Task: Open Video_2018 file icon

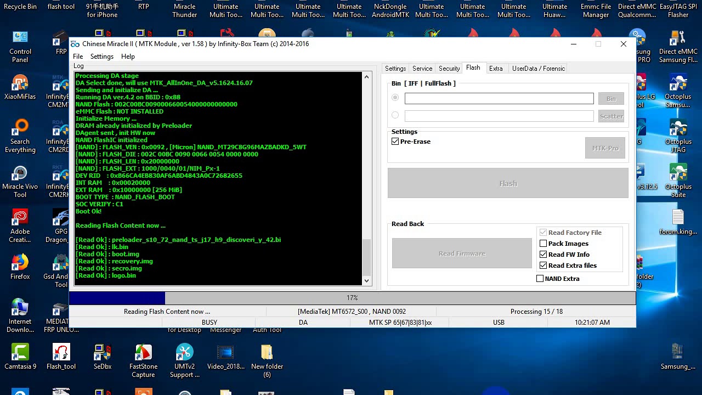Action: 226,357
